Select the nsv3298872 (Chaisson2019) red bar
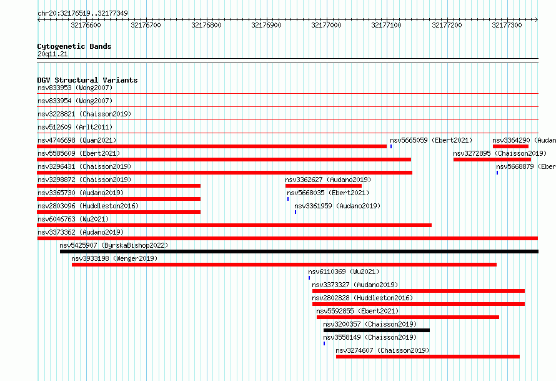556x381 pixels. pos(119,186)
